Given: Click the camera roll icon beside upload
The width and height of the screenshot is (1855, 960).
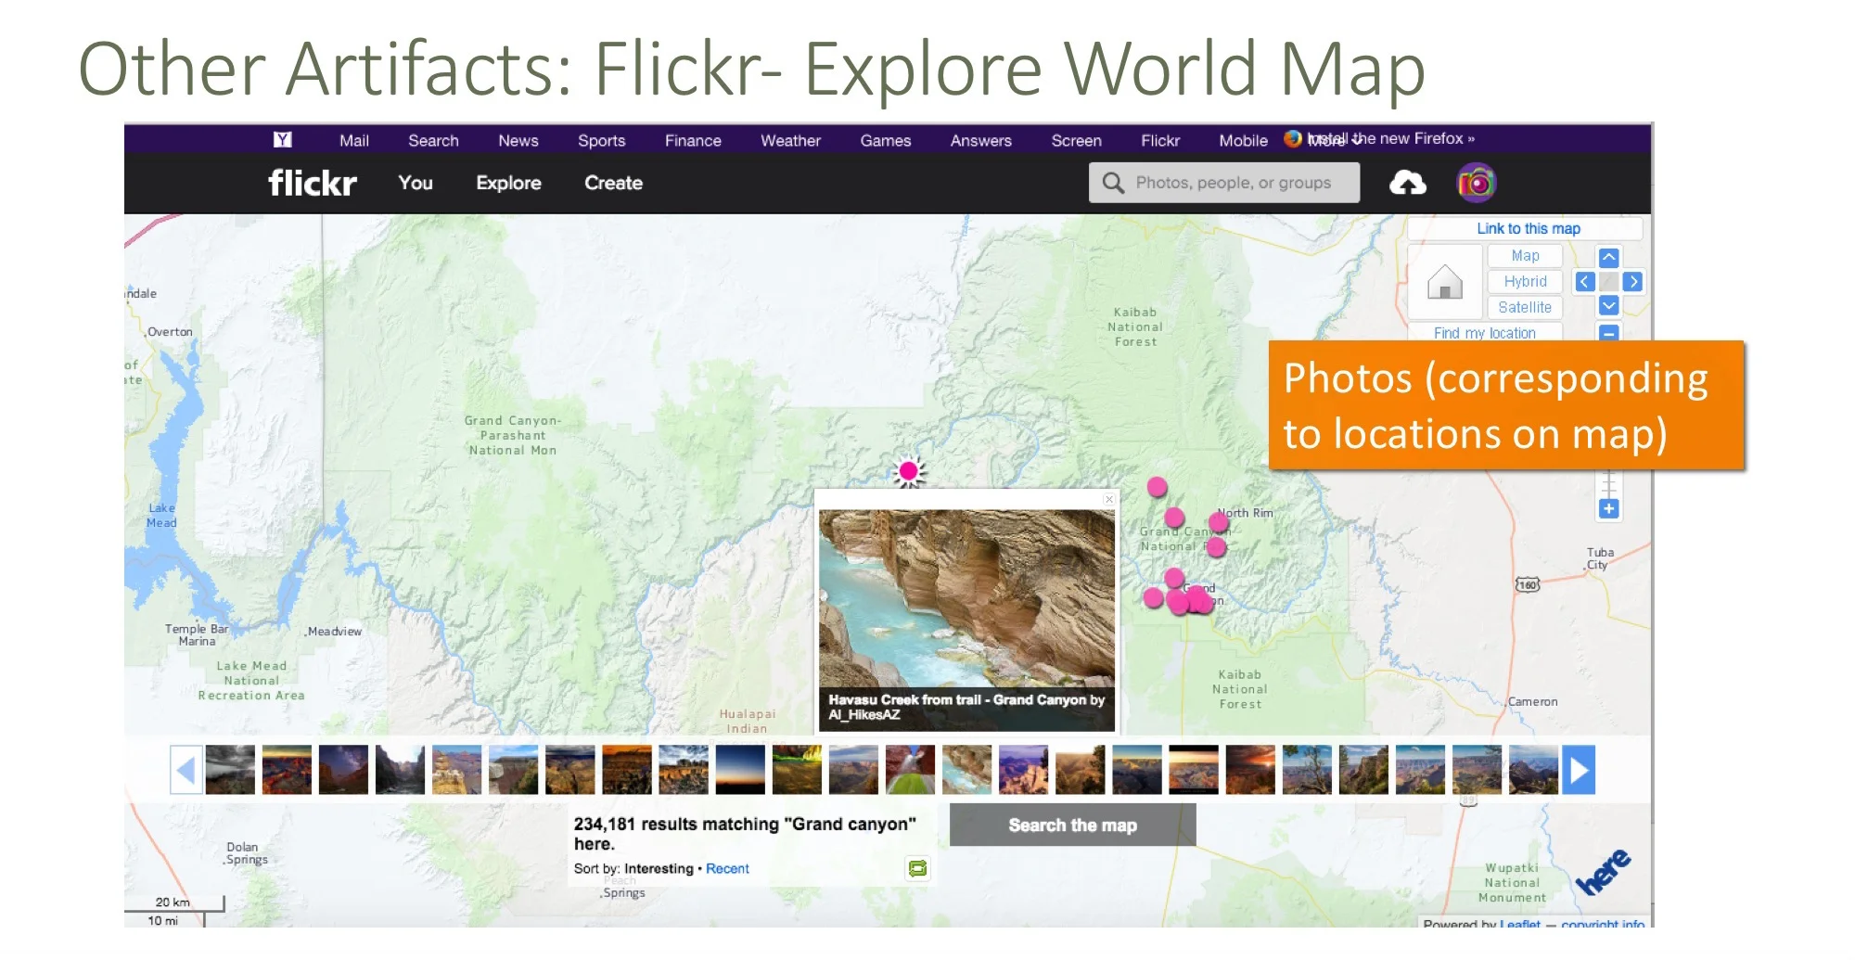Looking at the screenshot, I should 1477,182.
